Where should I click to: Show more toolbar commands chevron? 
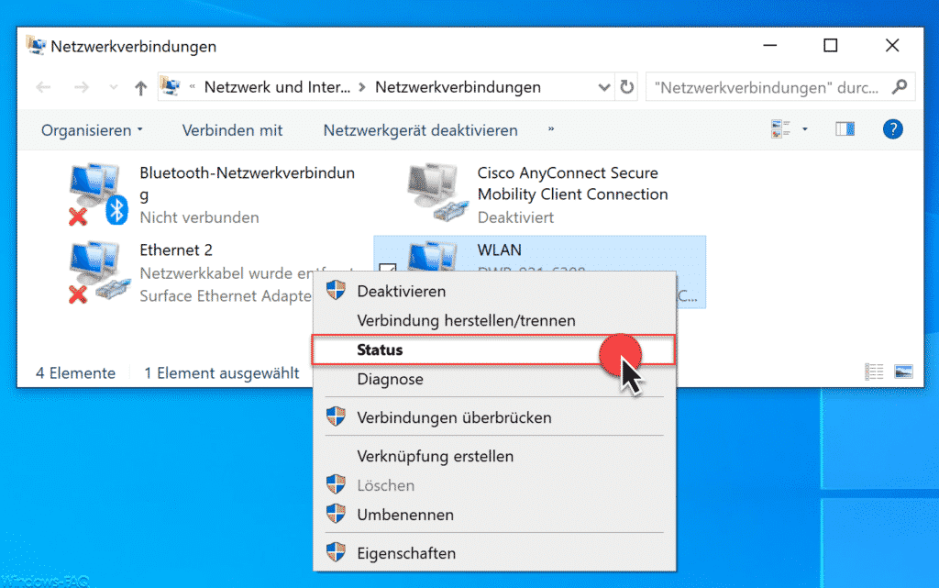coord(551,128)
